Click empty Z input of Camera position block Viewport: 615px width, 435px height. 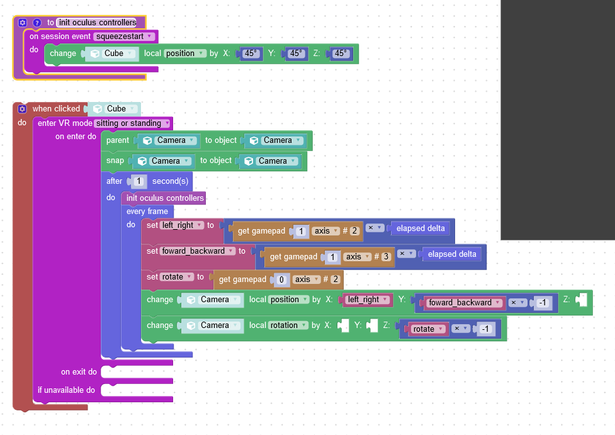tap(582, 300)
